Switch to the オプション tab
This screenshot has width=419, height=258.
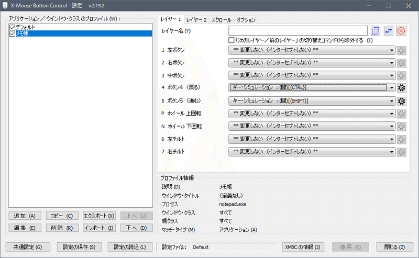(x=246, y=20)
